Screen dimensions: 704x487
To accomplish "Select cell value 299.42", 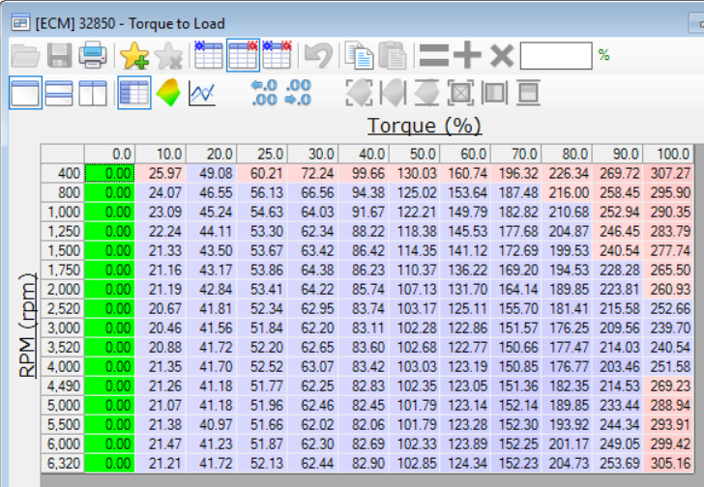I will [x=668, y=444].
